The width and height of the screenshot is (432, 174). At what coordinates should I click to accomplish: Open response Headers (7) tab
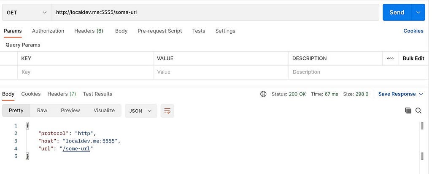coord(62,94)
